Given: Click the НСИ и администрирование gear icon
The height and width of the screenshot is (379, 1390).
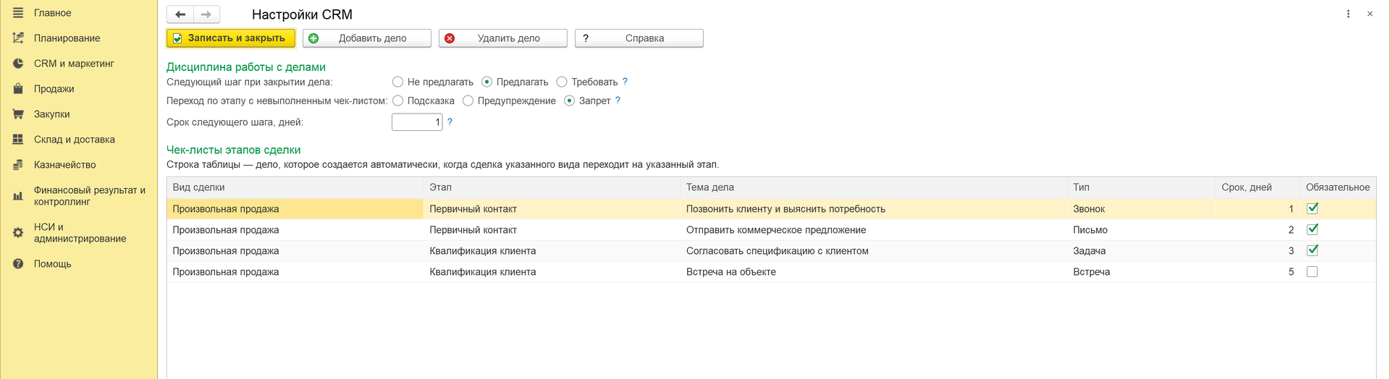Looking at the screenshot, I should 18,233.
